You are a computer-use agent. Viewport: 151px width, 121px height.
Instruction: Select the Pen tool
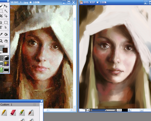coord(1,23)
